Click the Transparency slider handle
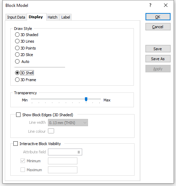Image resolution: width=176 pixels, height=186 pixels. pos(86,99)
